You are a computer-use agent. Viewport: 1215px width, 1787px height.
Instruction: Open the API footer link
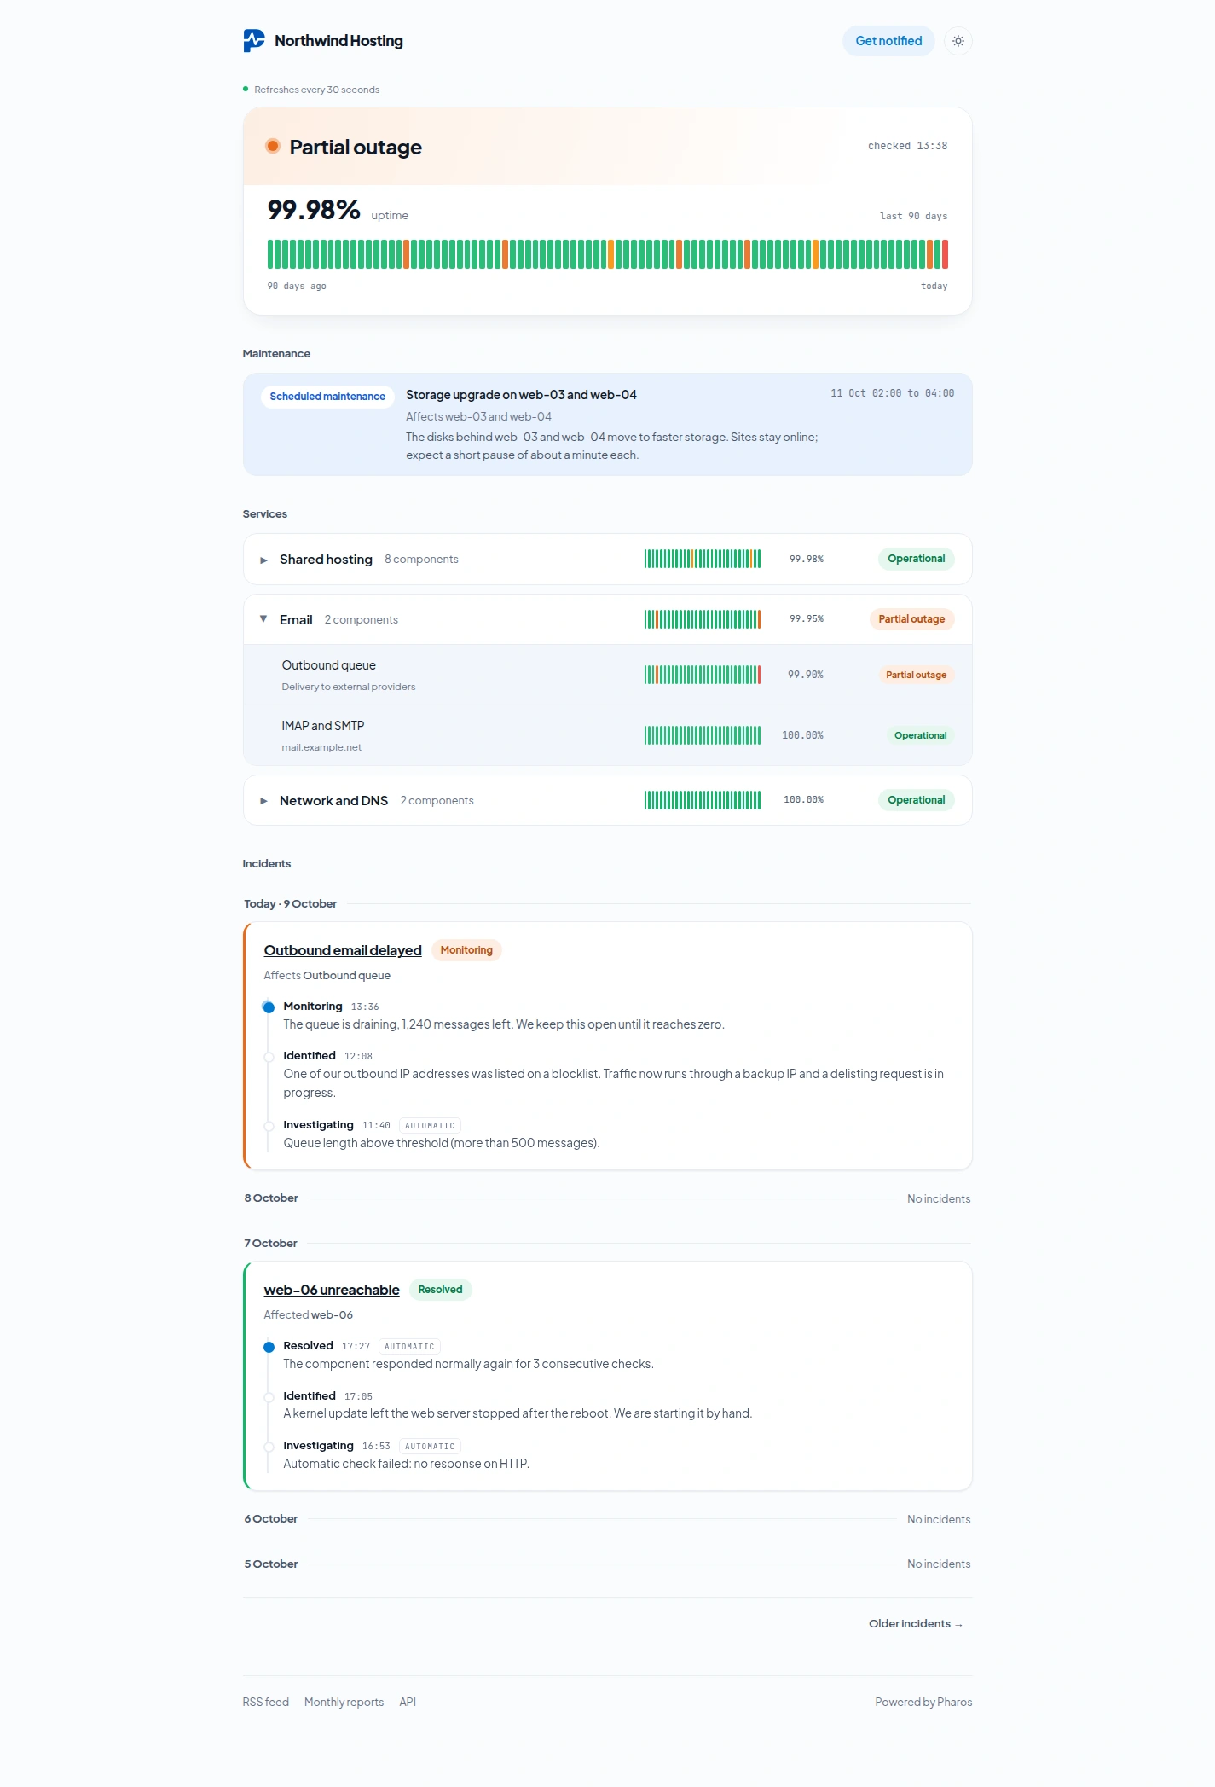point(408,1702)
